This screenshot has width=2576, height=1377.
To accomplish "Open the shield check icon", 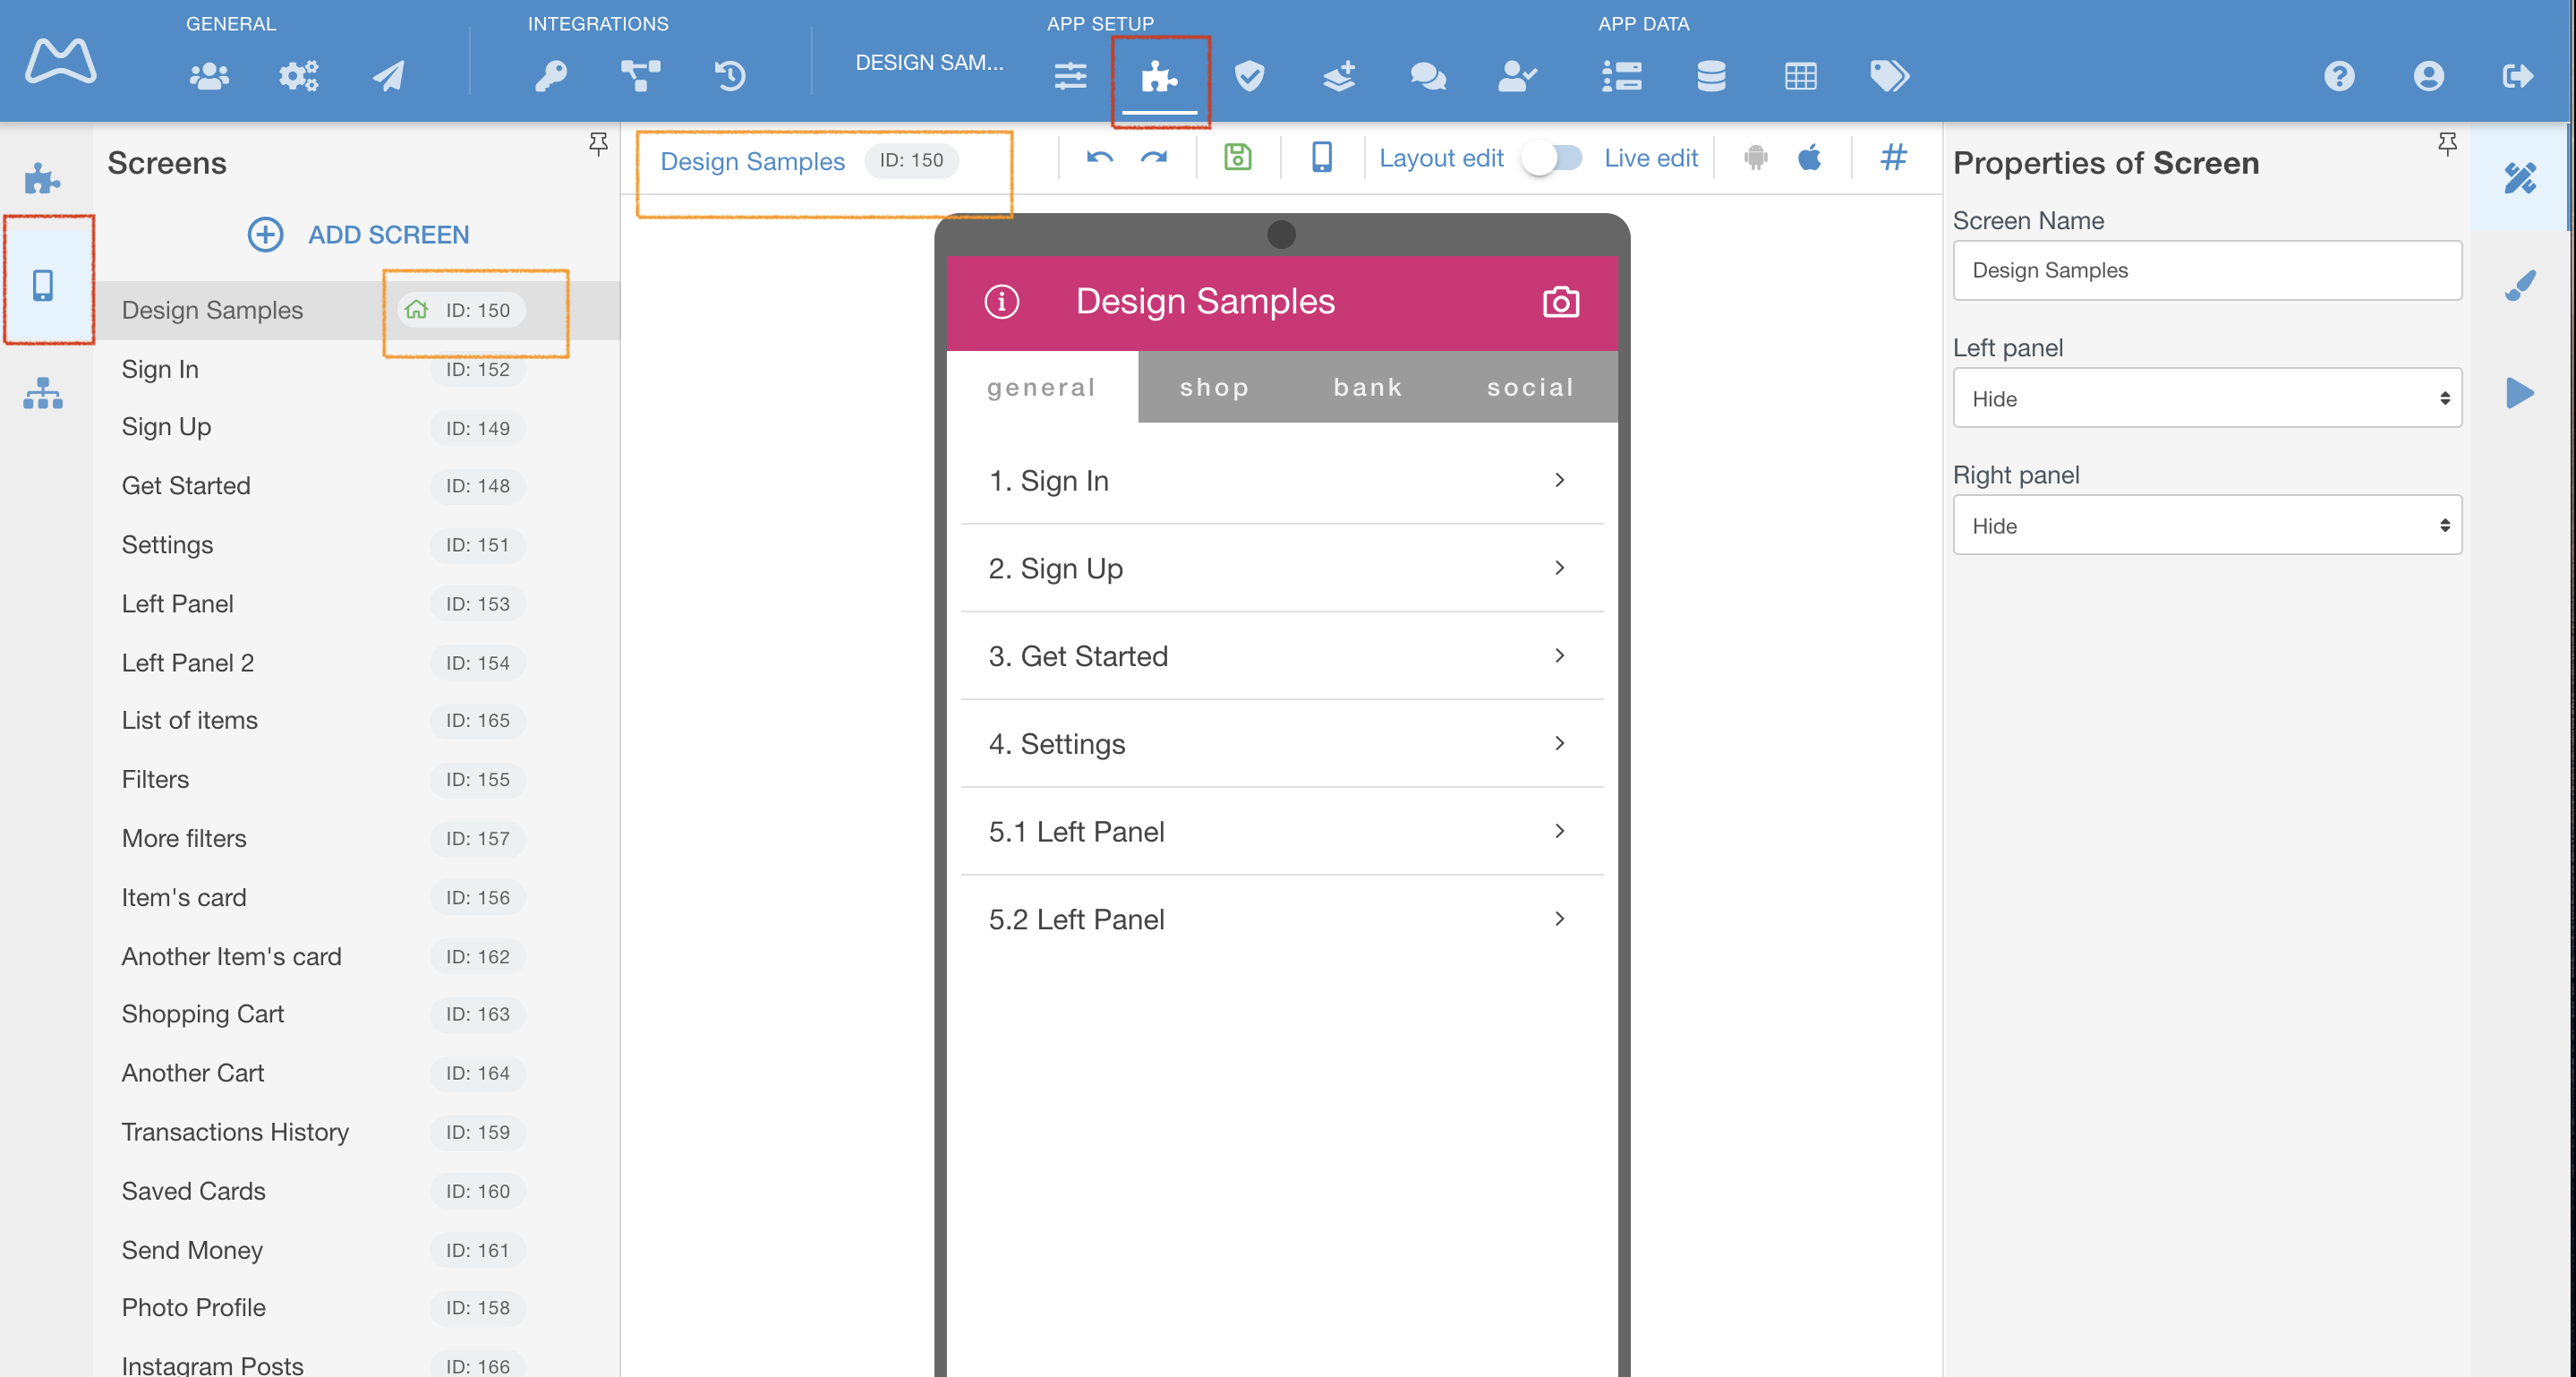I will pyautogui.click(x=1249, y=76).
